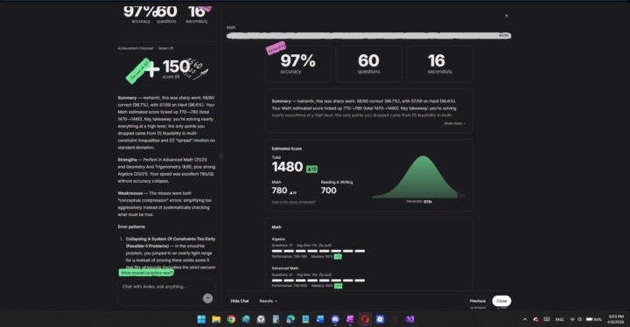630x327 pixels.
Task: Click the 'Strengths' paragraph heading
Action: [127, 159]
